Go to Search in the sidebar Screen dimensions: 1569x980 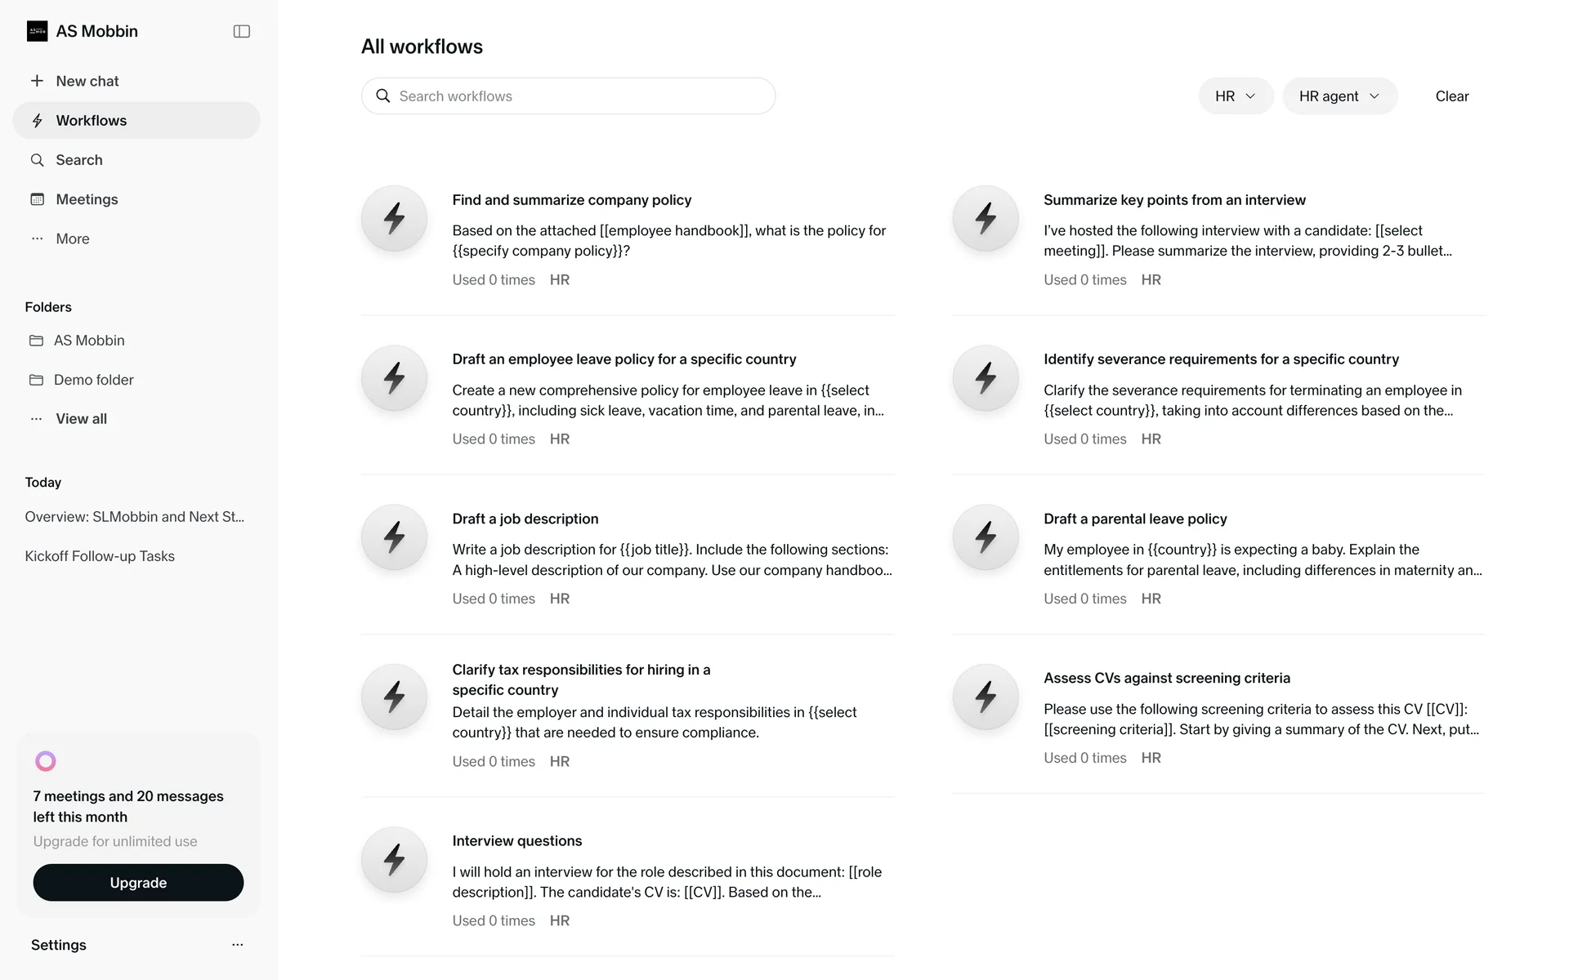[x=78, y=160]
